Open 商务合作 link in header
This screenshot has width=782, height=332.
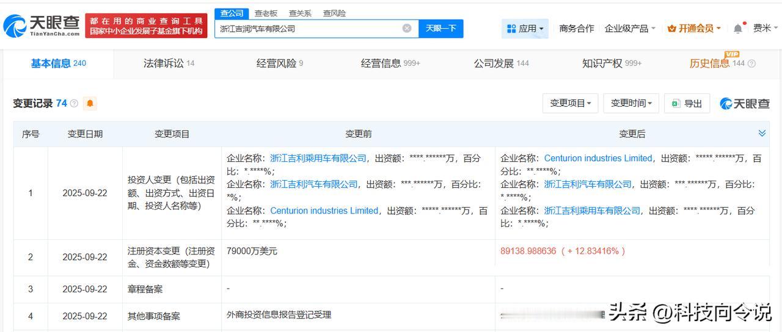576,28
